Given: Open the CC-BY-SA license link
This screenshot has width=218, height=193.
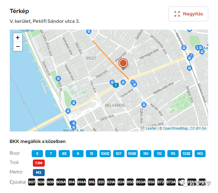Looking at the screenshot, I should click(x=198, y=128).
